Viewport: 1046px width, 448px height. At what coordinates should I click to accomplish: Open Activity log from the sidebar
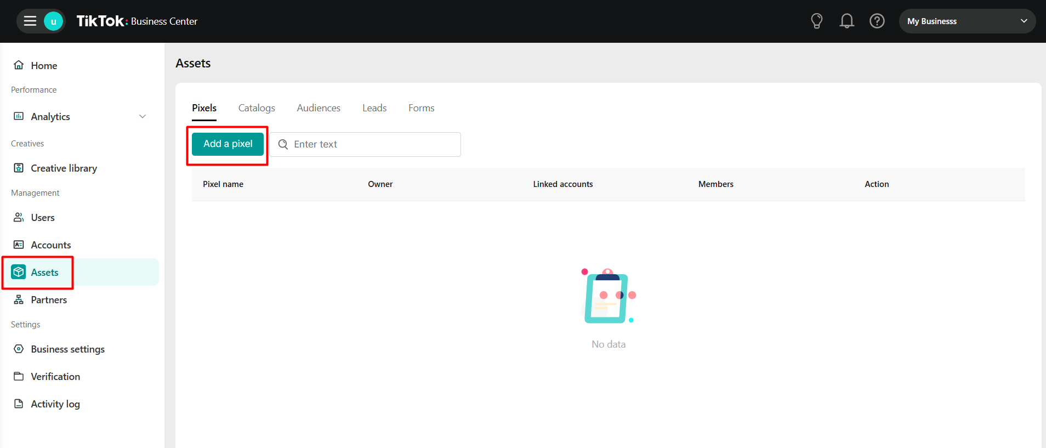(55, 404)
